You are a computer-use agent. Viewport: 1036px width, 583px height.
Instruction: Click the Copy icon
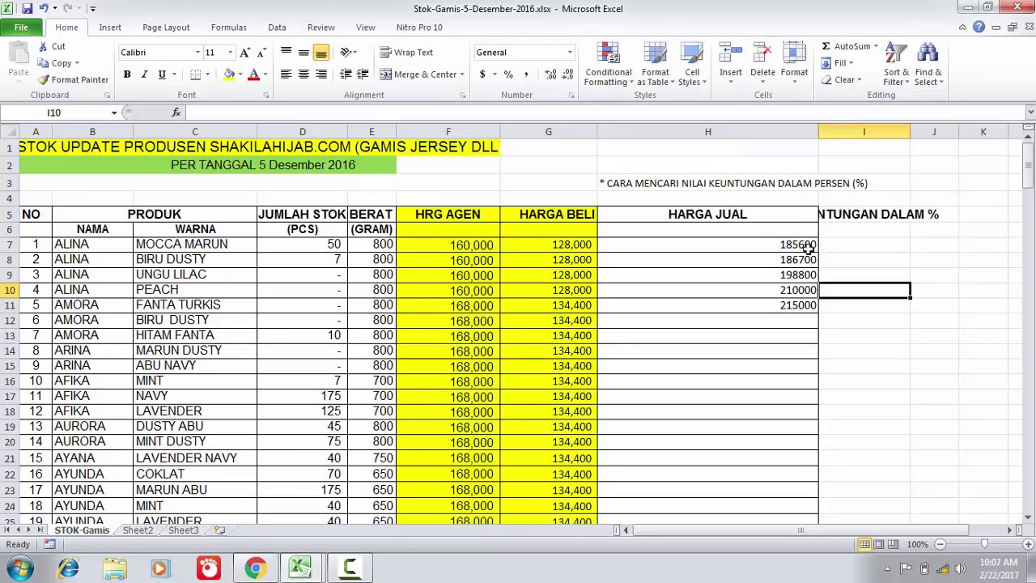(x=44, y=63)
